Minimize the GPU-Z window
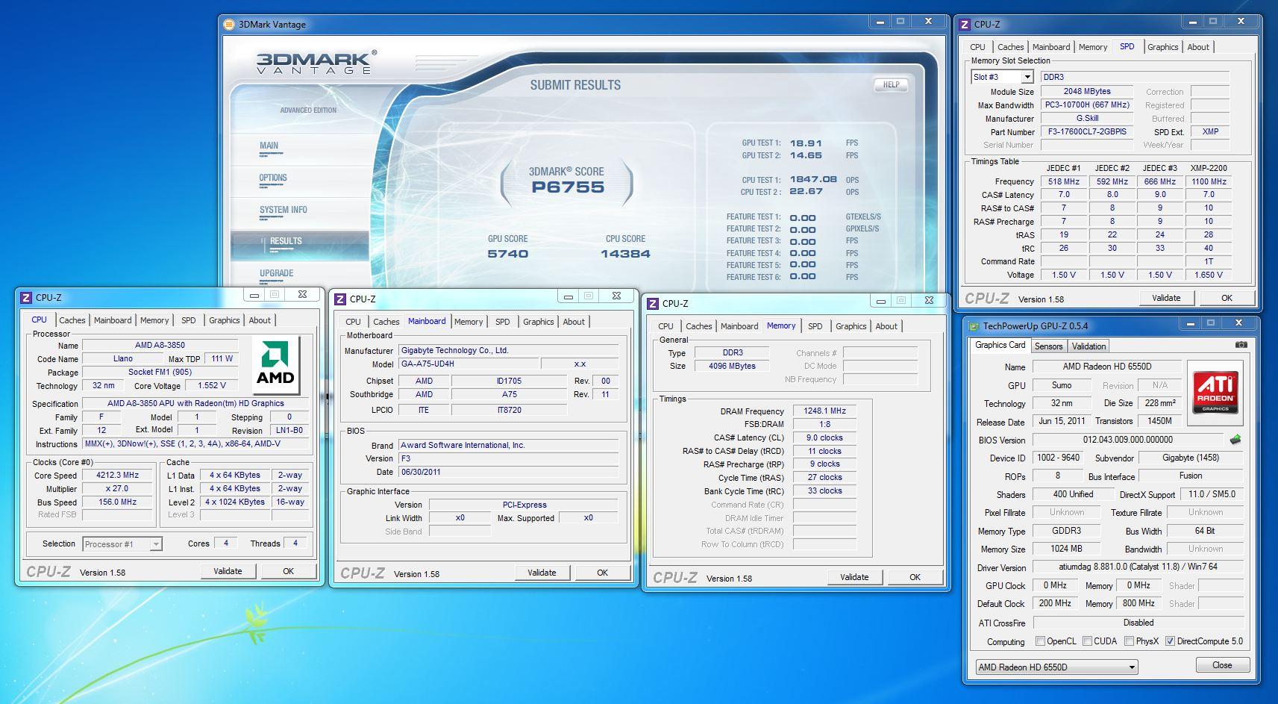Image resolution: width=1278 pixels, height=704 pixels. click(1190, 323)
